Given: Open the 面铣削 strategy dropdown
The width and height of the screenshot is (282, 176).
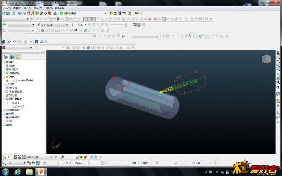Looking at the screenshot, I should point(105,13).
